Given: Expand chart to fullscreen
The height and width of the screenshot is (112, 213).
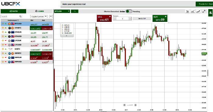Looking at the screenshot, I should (204, 11).
